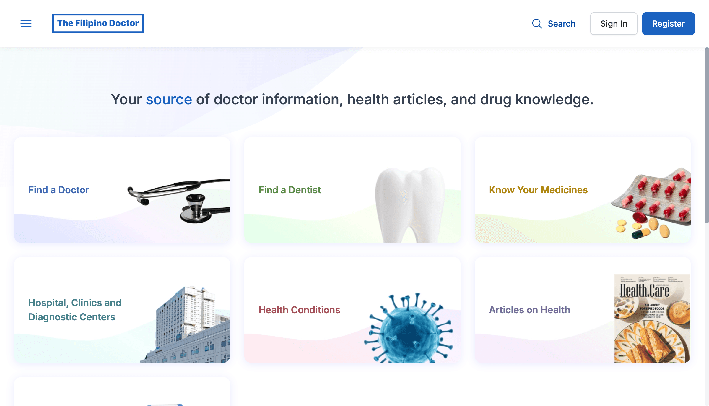Click the blue virus image

(x=409, y=328)
